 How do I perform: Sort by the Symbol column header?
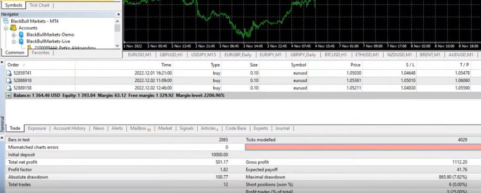click(298, 65)
